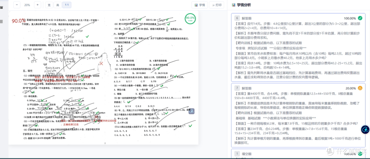Fit page to width with 宽 button
Screen dimensions: 370x159
point(49,5)
